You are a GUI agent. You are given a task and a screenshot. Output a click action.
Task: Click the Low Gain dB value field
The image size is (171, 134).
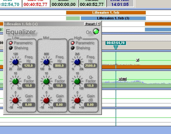click(x=28, y=105)
